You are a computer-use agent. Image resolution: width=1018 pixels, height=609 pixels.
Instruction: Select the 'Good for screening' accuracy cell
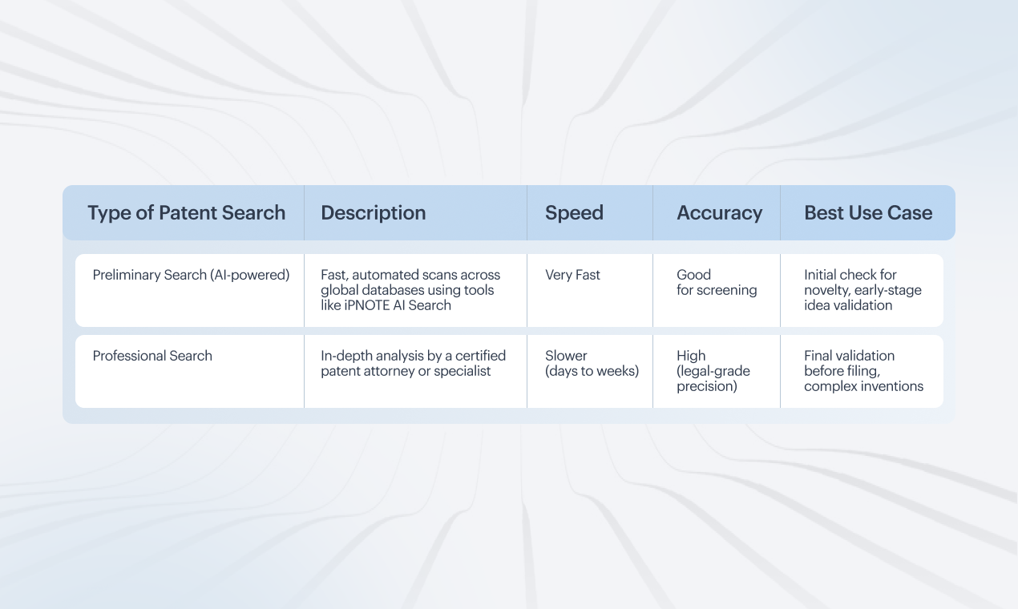click(x=717, y=282)
